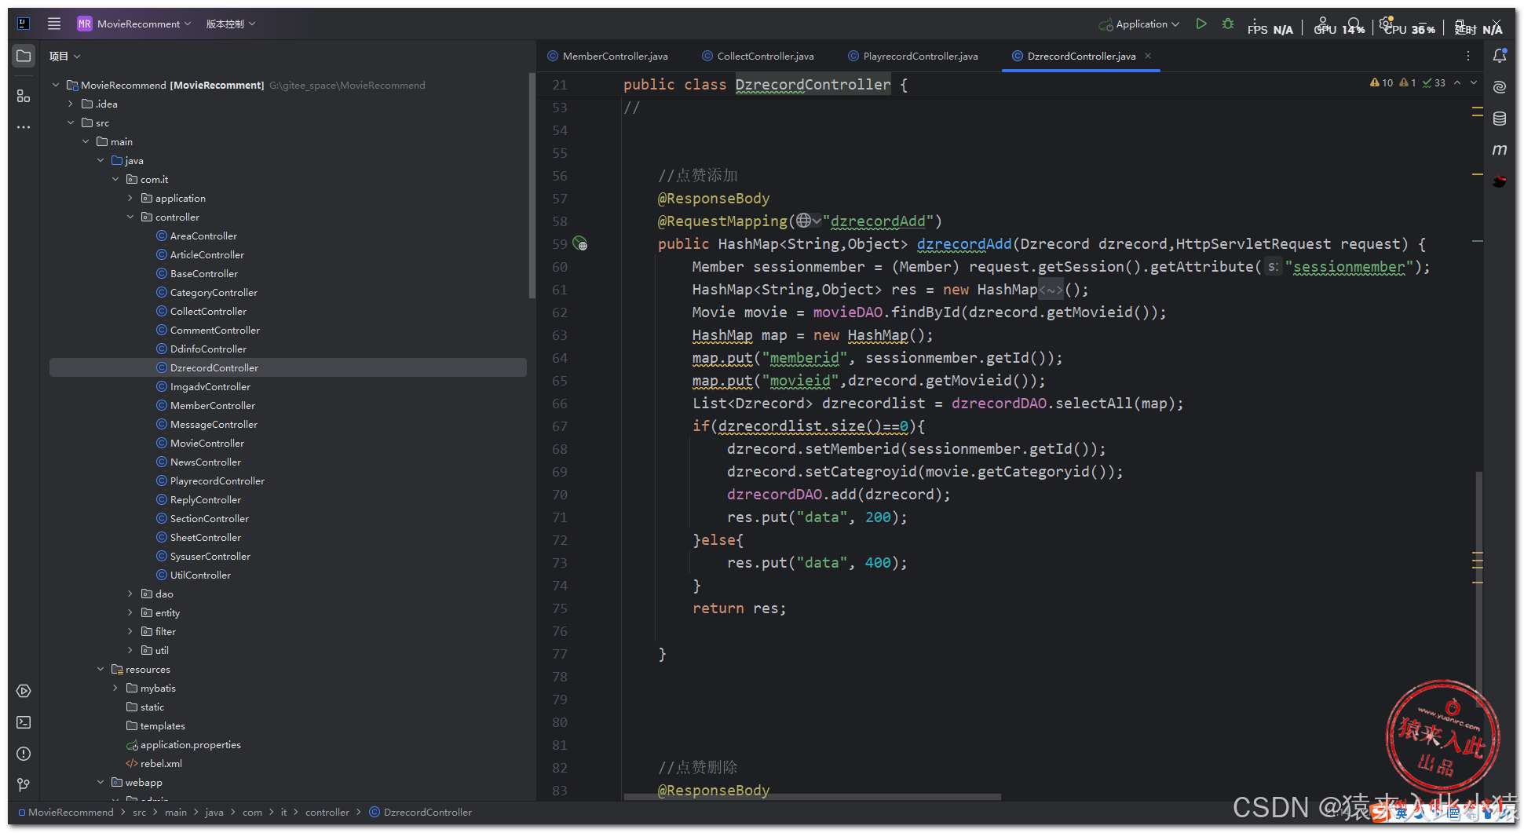Open the Services tool window icon
The image size is (1524, 833).
pyautogui.click(x=24, y=691)
